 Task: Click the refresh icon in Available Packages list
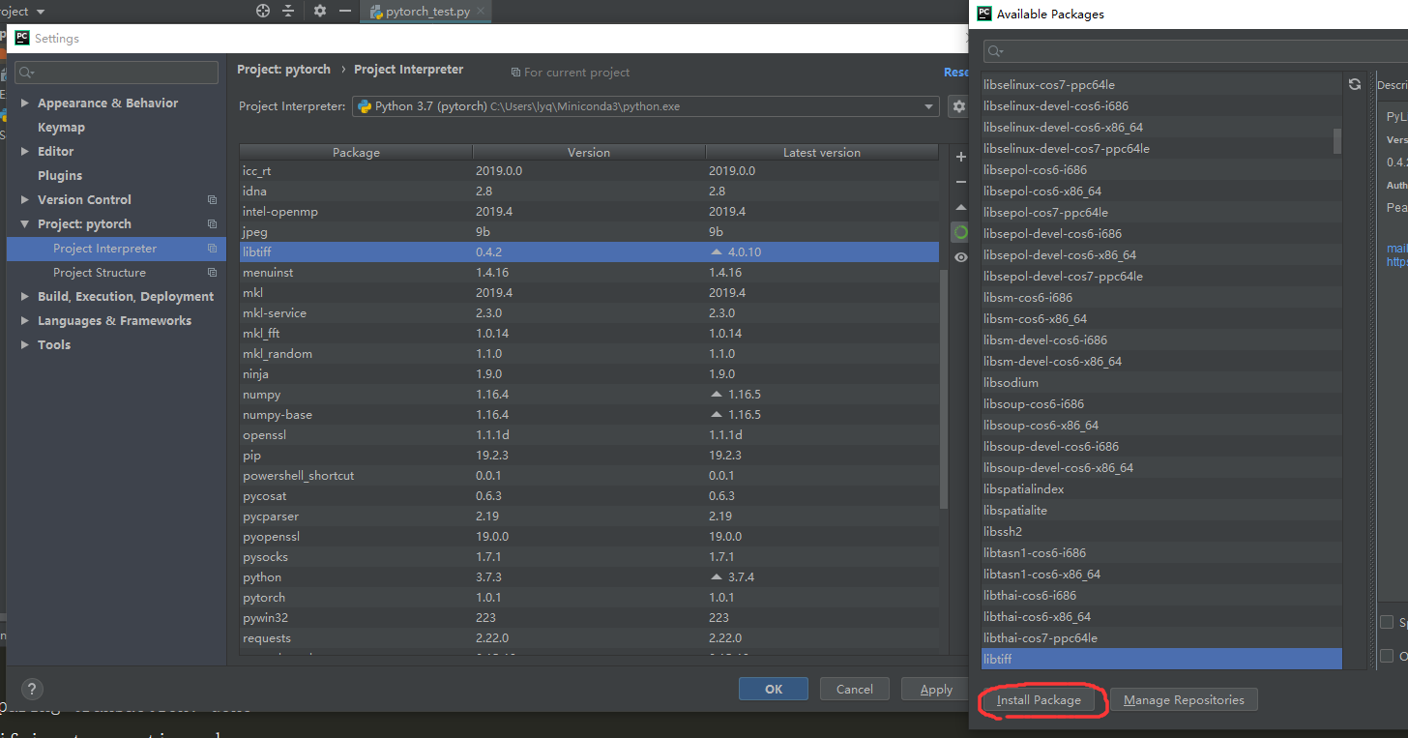tap(1354, 84)
